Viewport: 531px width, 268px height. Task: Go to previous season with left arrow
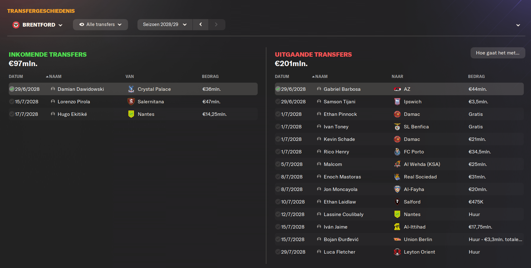click(x=201, y=24)
